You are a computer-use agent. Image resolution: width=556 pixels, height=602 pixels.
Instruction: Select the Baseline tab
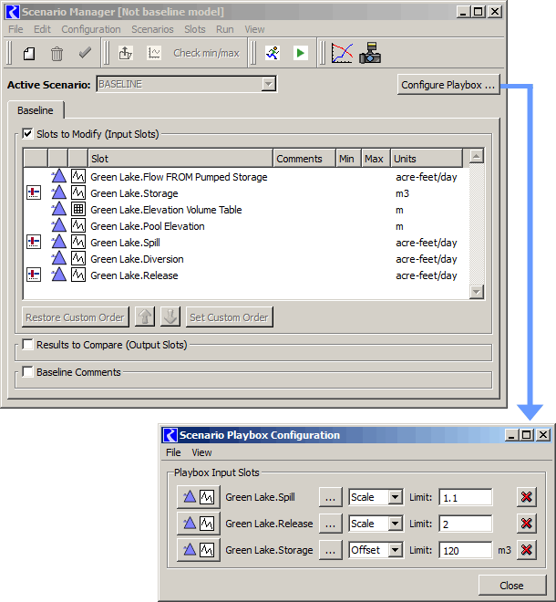click(36, 110)
